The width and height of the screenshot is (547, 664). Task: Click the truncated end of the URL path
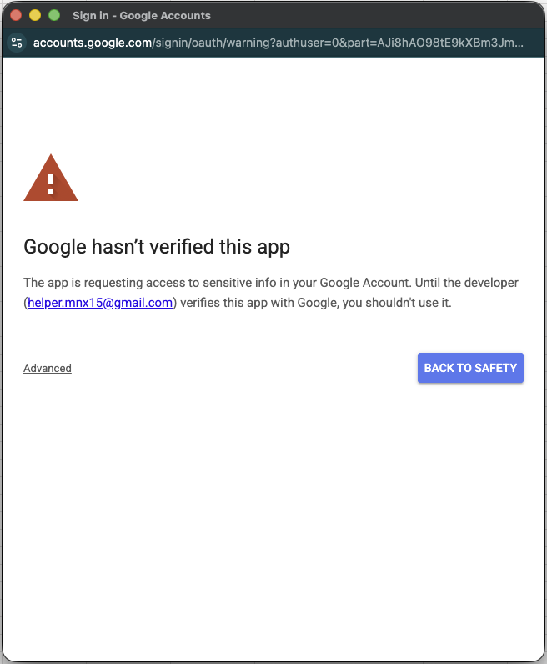click(x=509, y=42)
